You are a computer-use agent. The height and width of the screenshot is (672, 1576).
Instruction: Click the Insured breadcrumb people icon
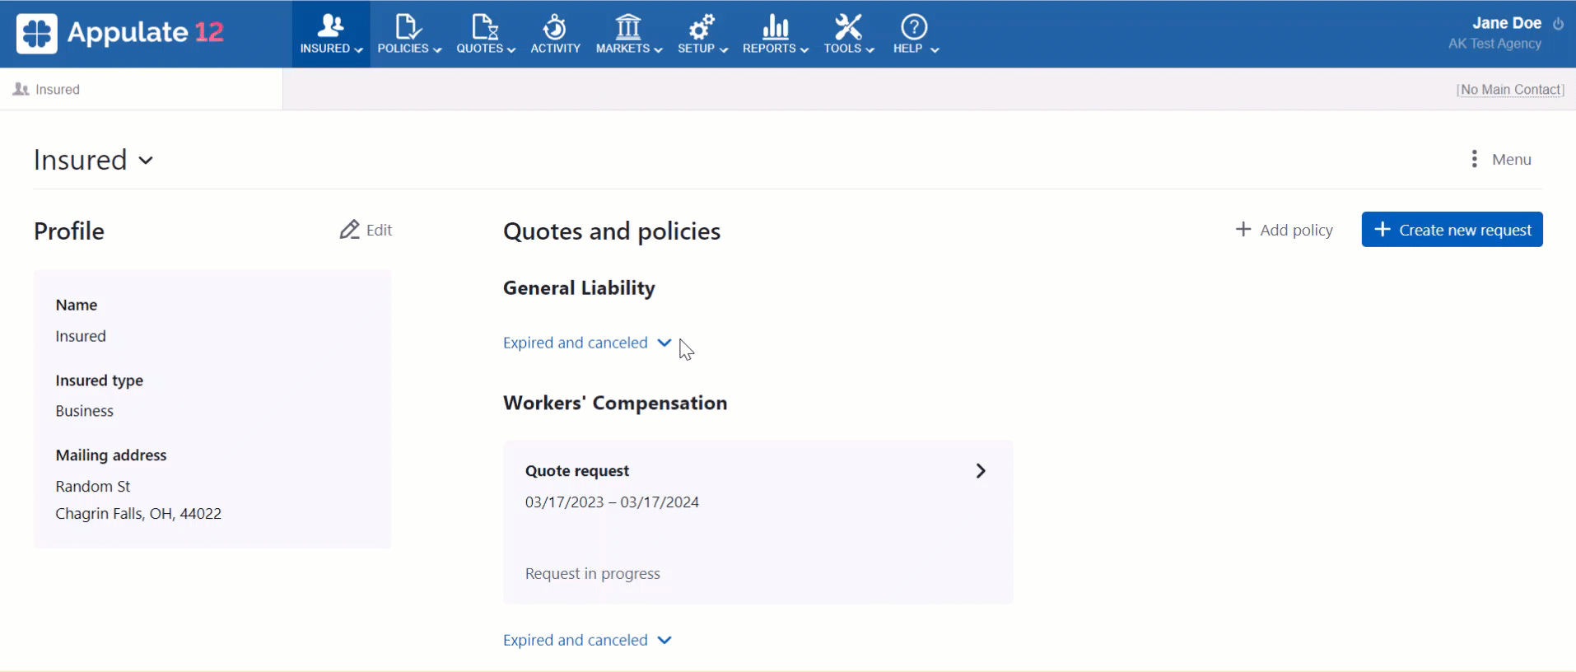[21, 89]
